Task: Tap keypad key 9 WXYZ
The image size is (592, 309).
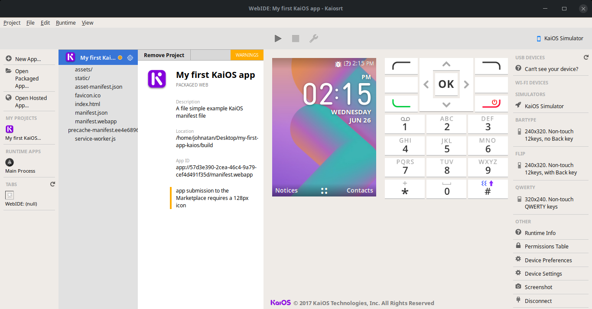Action: pos(488,167)
